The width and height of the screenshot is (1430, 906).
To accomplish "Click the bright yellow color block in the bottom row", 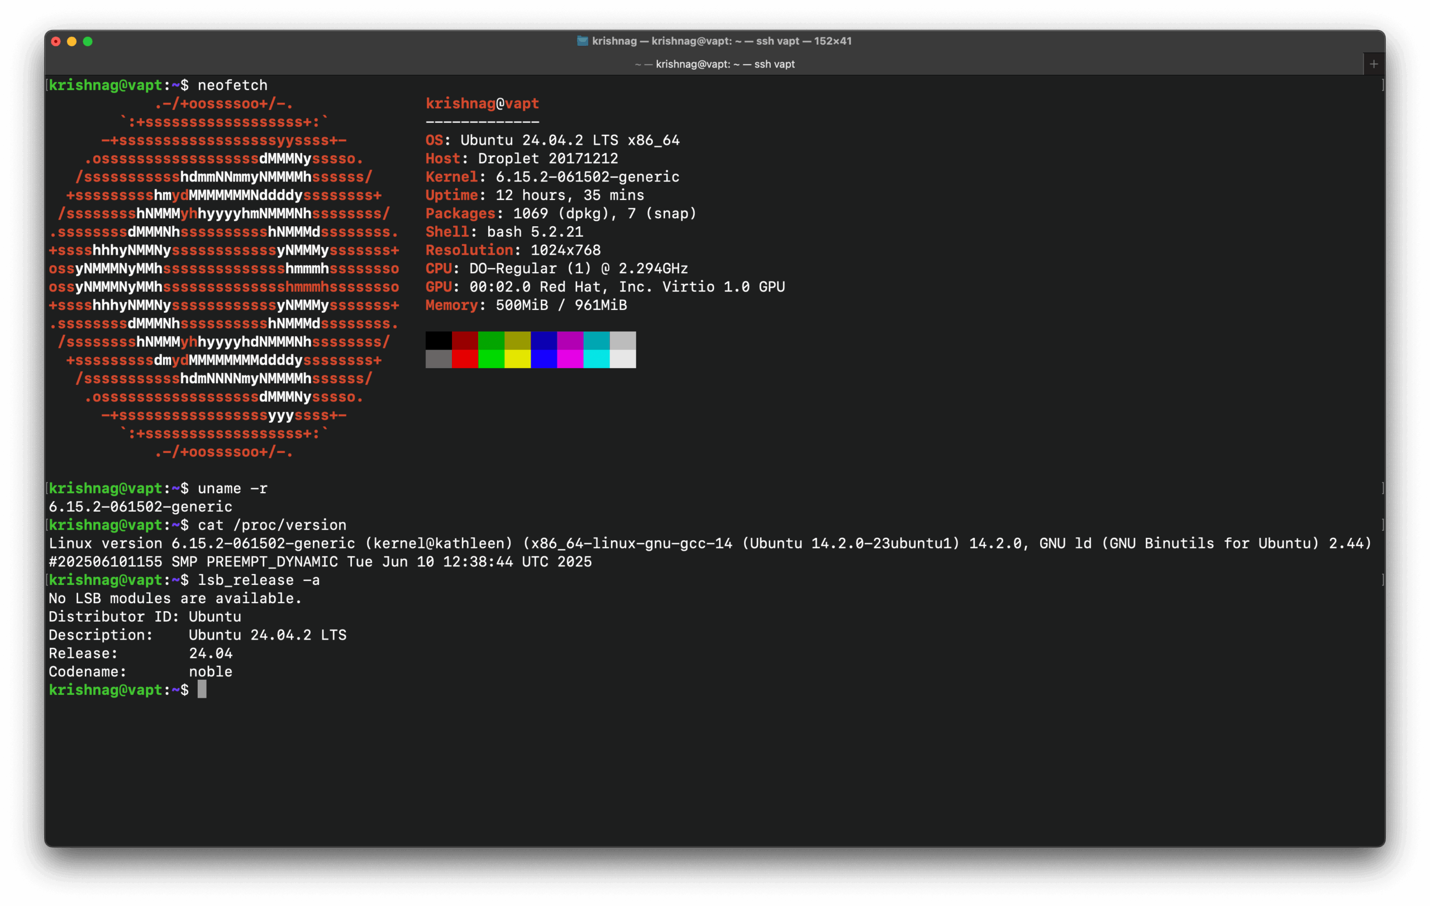I will 518,359.
